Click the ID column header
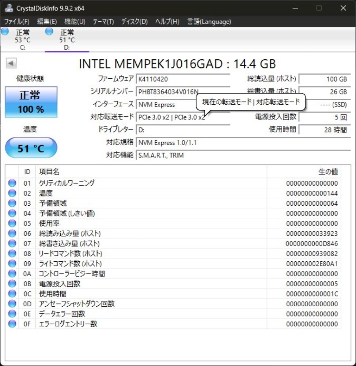 [x=27, y=172]
